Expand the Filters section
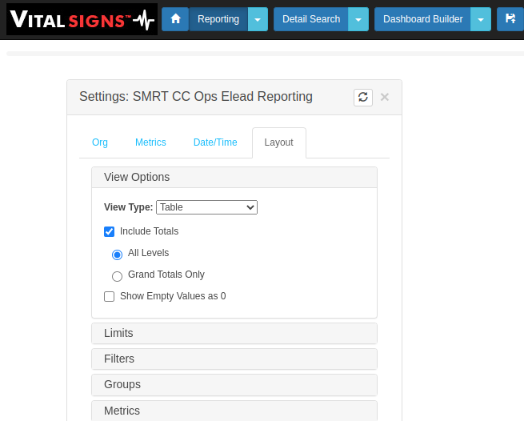Viewport: 524px width, 421px height. point(234,359)
